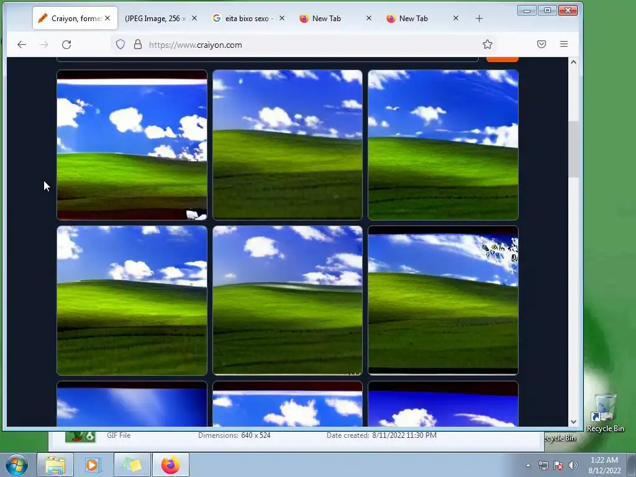Click the Date created value in background window
The height and width of the screenshot is (477, 636).
click(x=404, y=435)
